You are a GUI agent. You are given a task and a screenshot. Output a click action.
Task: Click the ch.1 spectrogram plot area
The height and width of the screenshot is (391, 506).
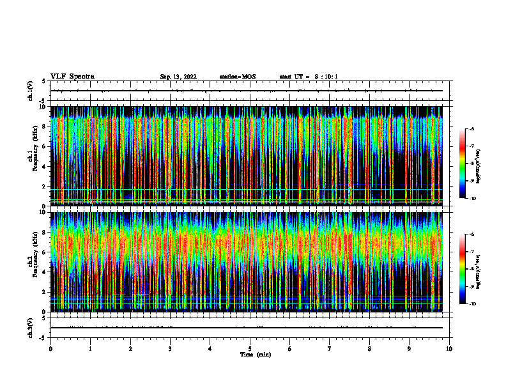coord(247,156)
